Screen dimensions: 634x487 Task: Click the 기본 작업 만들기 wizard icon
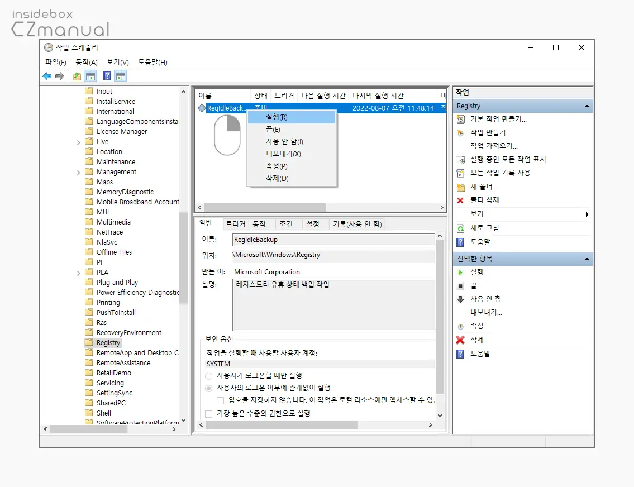tap(460, 119)
